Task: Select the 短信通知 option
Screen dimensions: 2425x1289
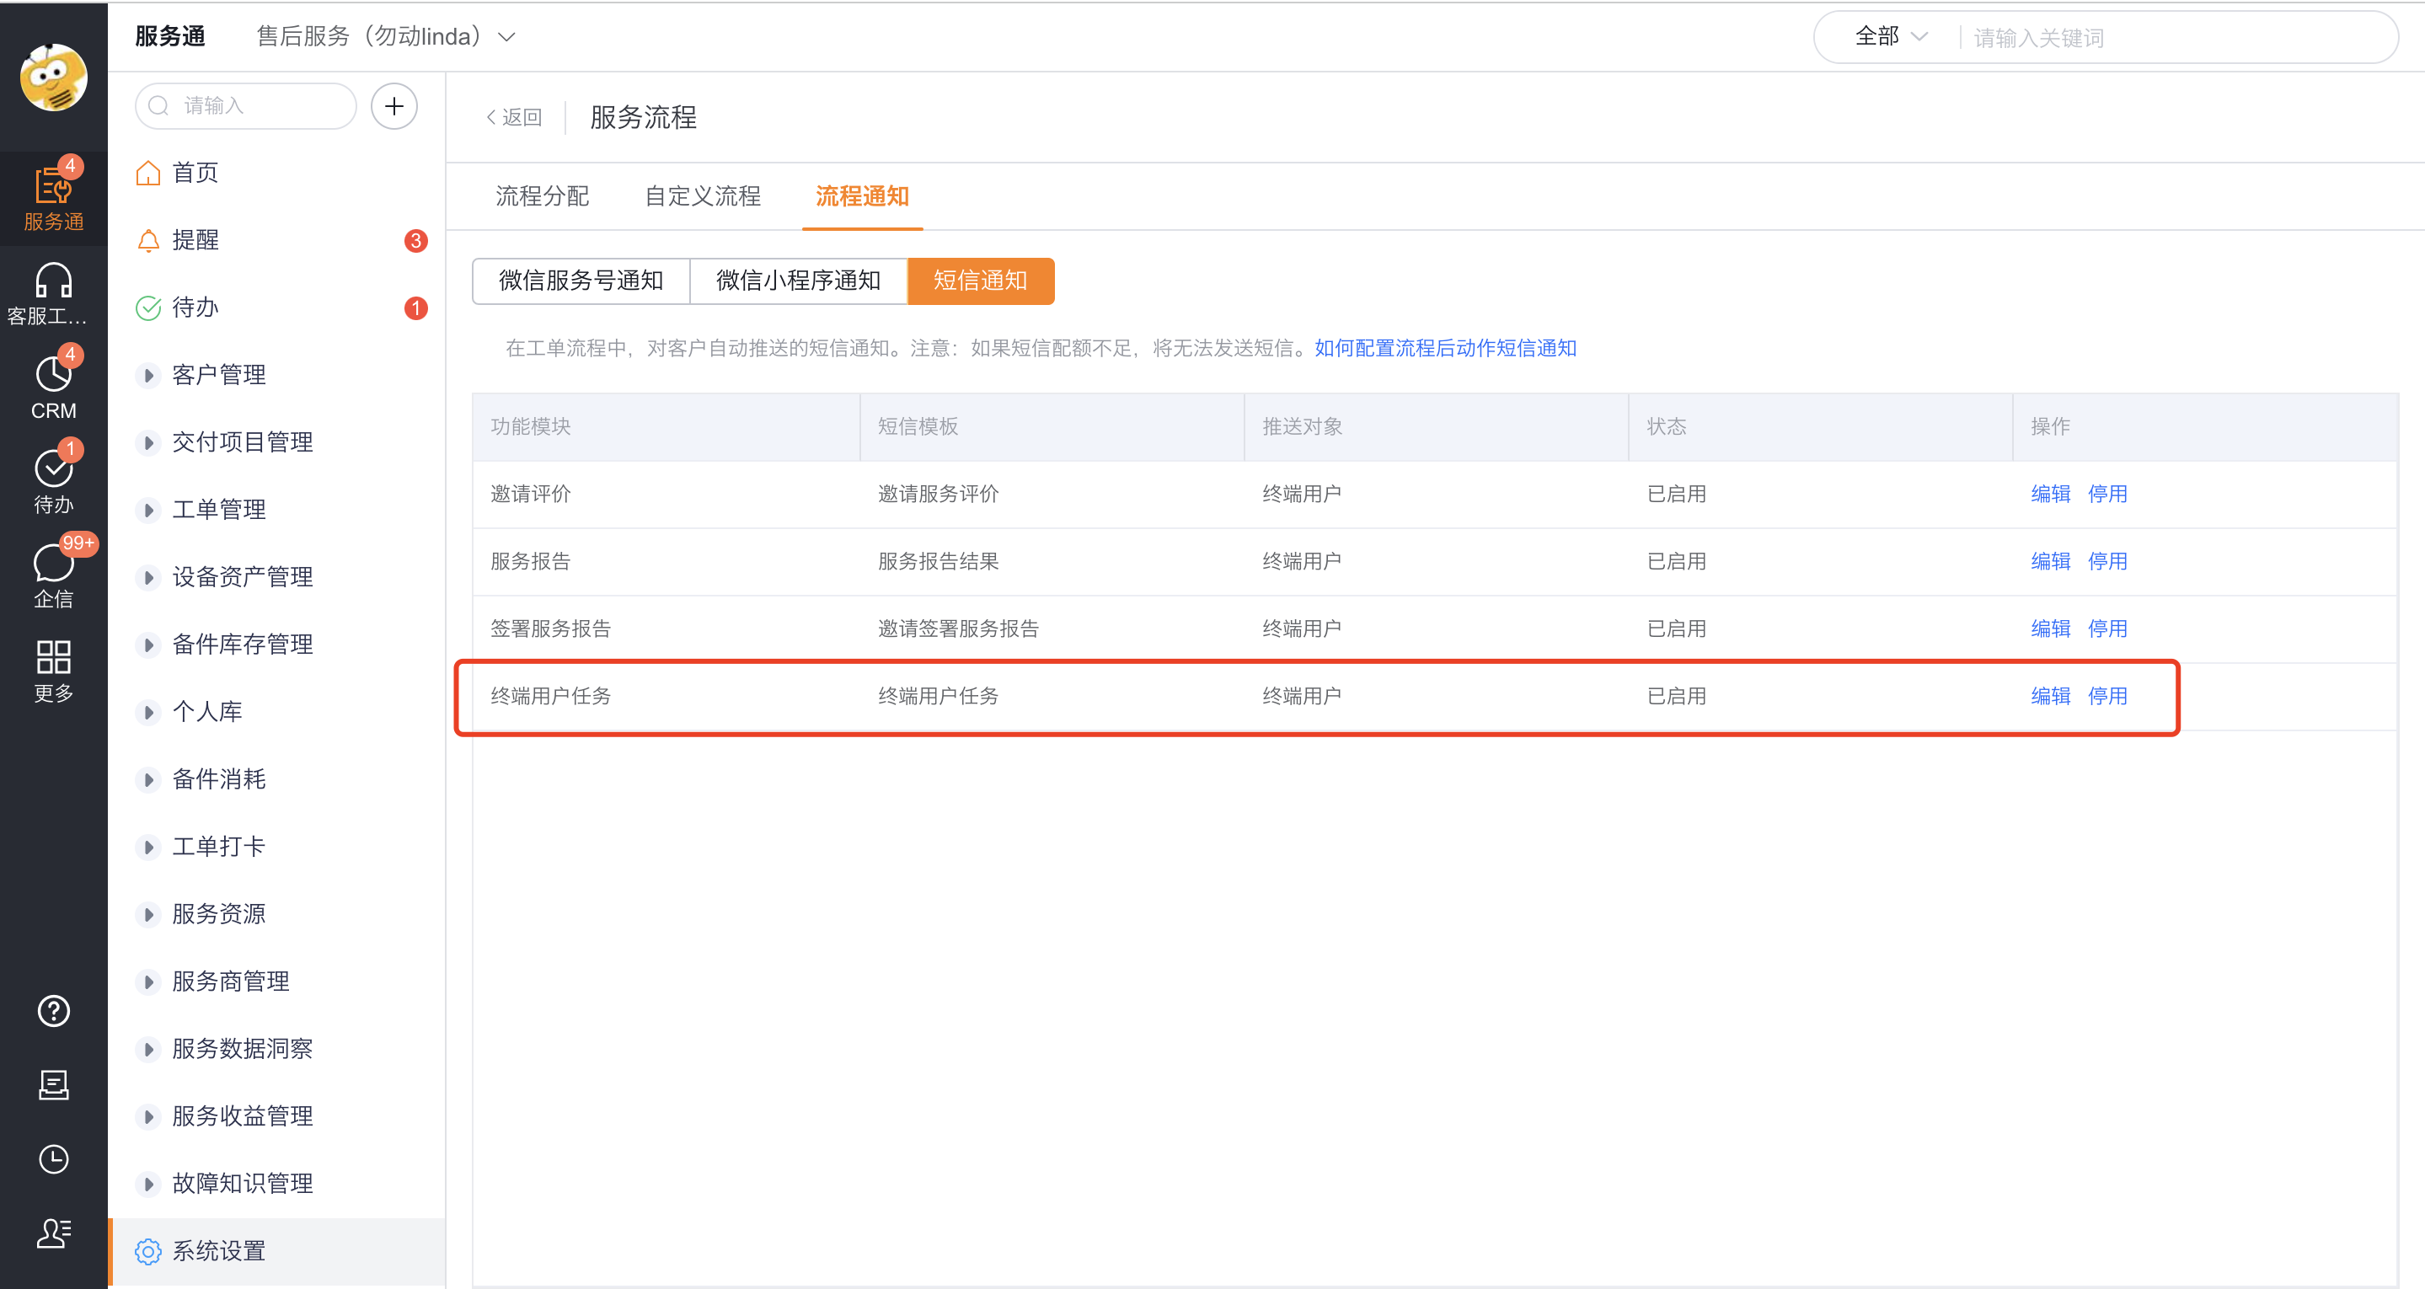Action: click(x=980, y=281)
